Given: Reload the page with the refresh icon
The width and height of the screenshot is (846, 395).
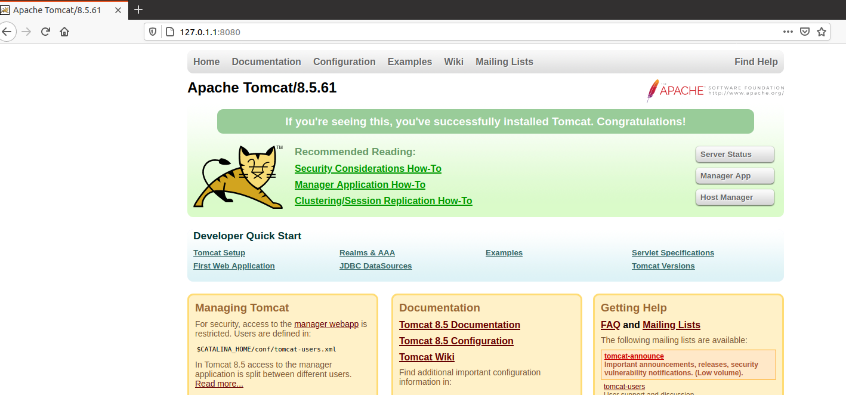Looking at the screenshot, I should point(45,32).
